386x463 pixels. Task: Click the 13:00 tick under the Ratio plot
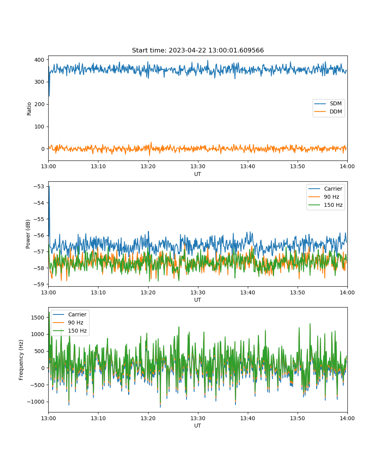coord(48,166)
